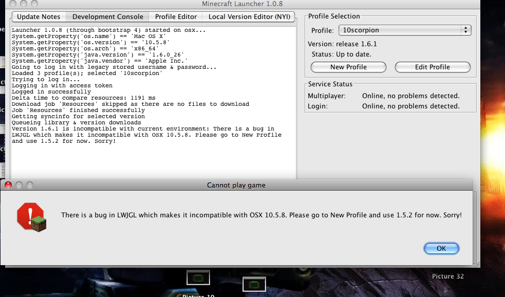Screen dimensions: 505x297
Task: Go to Local Version Editor (NYI) tab
Action: pos(249,17)
